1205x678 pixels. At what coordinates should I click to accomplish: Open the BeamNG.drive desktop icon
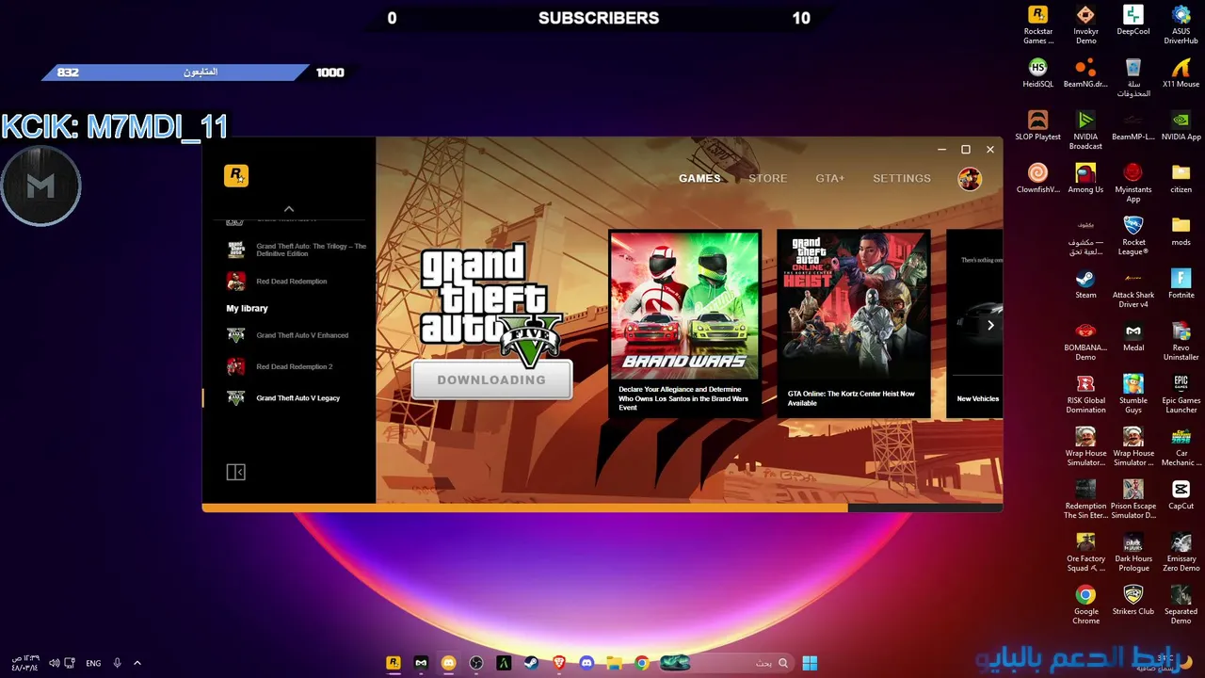[x=1085, y=73]
